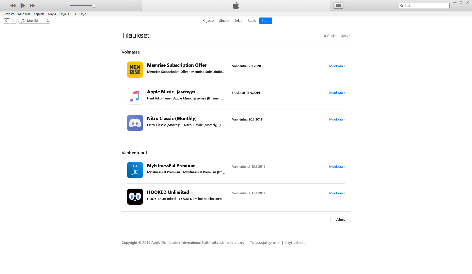Click the Discord Nitro Classic icon

coord(135,123)
